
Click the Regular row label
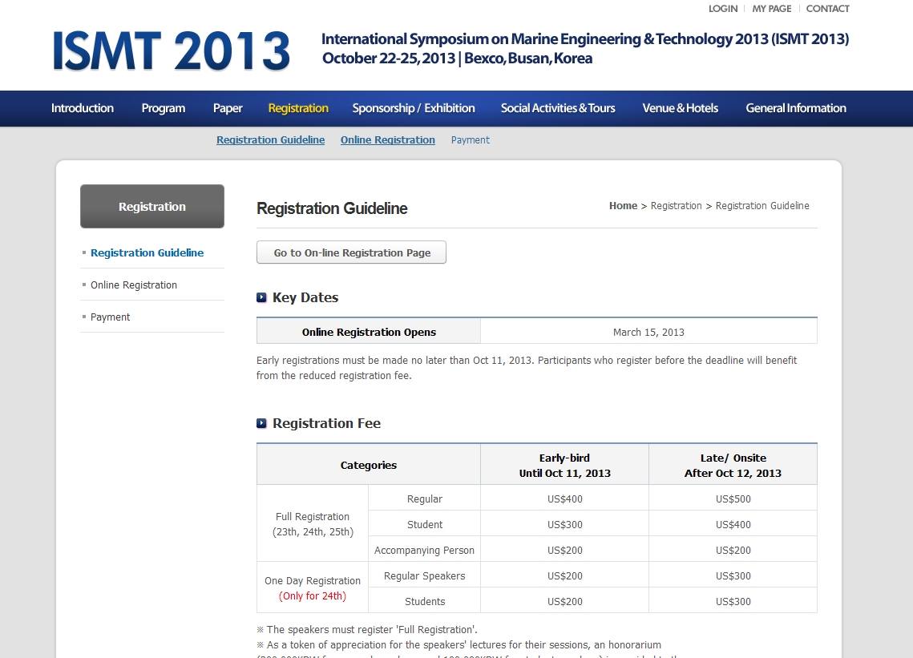click(x=425, y=499)
